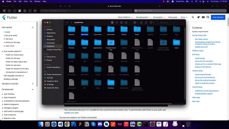
Task: Open the Go menu in menu bar
Action: pyautogui.click(x=31, y=1)
